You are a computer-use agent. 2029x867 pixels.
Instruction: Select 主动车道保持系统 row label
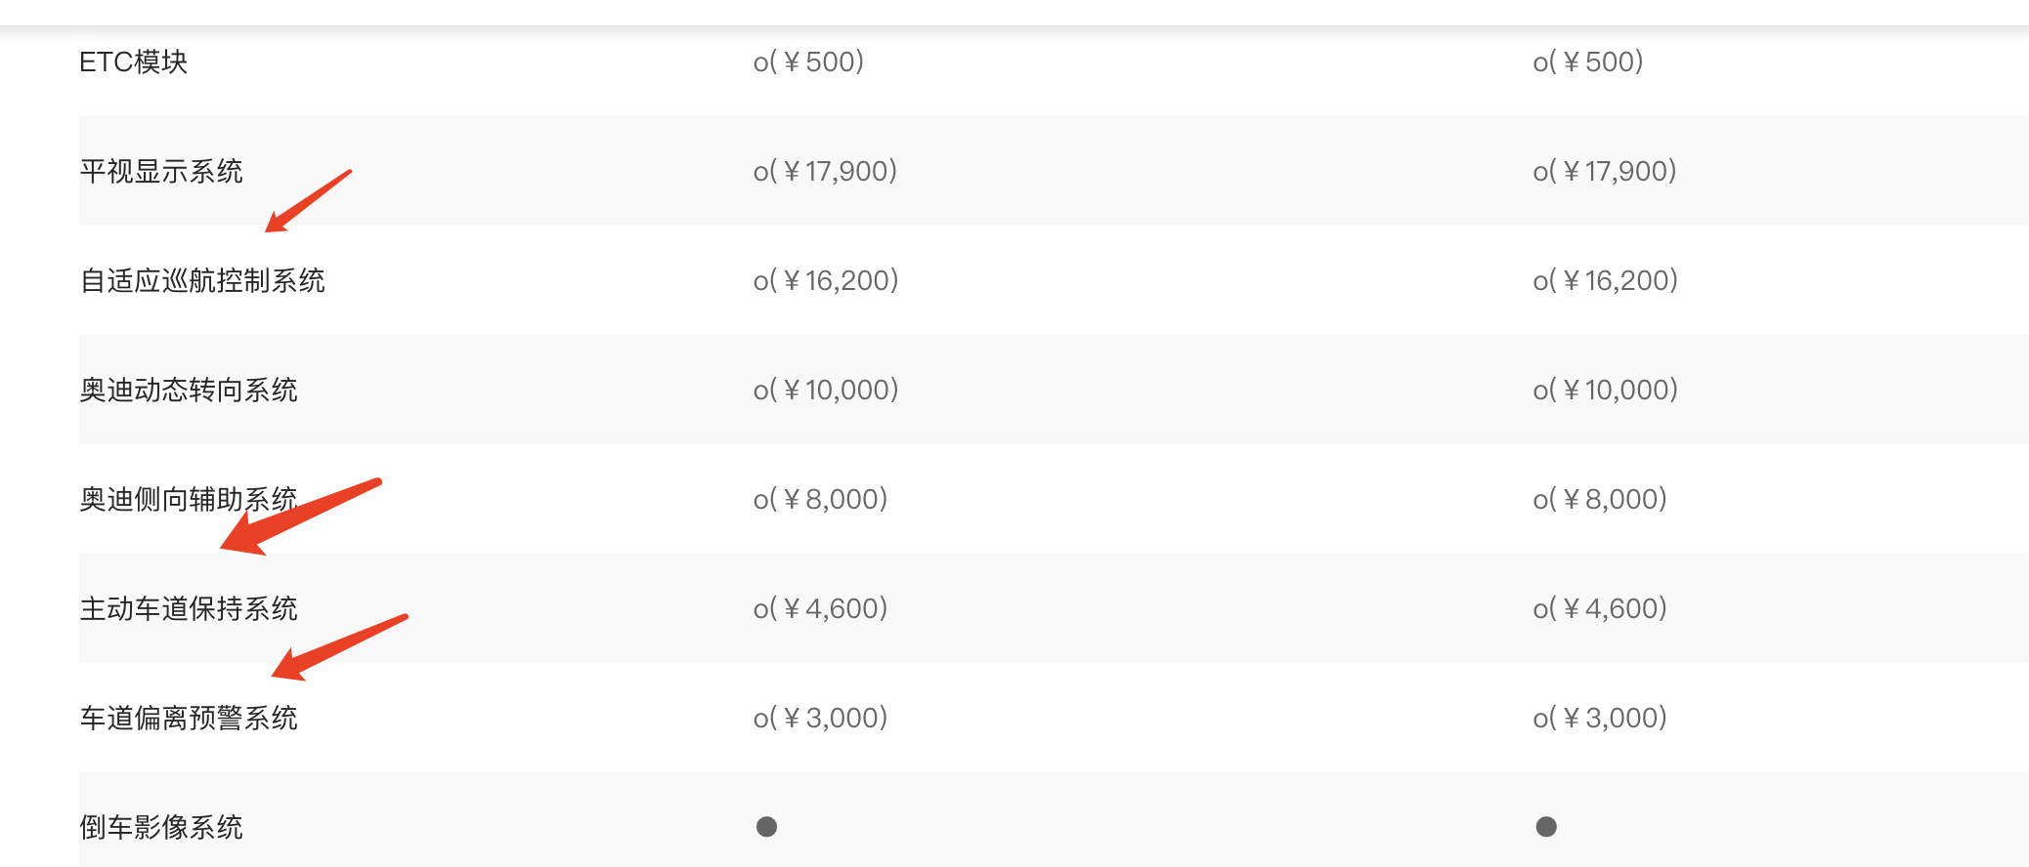click(189, 608)
